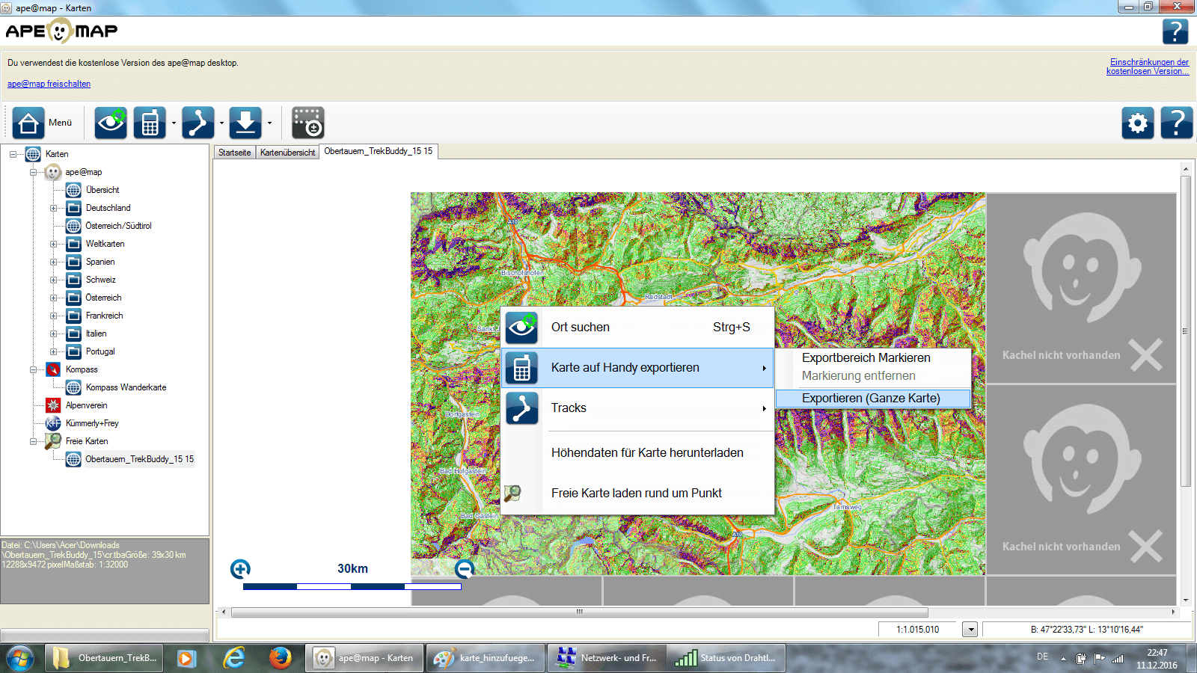This screenshot has width=1197, height=673.
Task: Click the top-right header help icon
Action: (1175, 31)
